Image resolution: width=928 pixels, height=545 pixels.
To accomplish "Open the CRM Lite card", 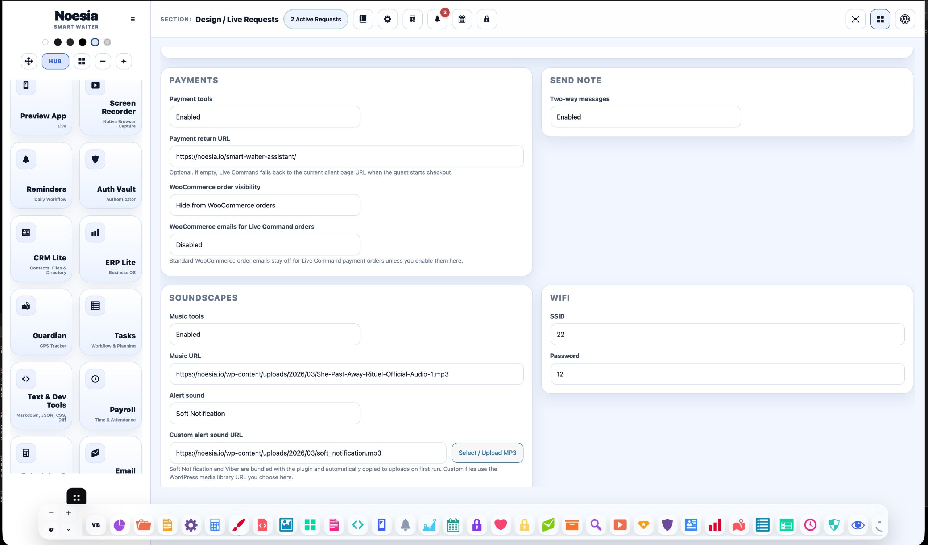I will [x=41, y=249].
